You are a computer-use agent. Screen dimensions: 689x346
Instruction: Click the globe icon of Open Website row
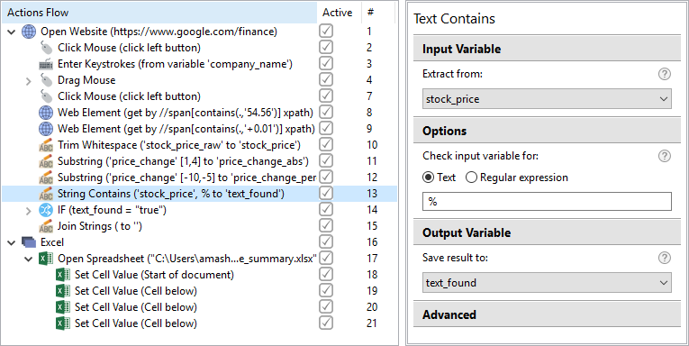pos(29,32)
